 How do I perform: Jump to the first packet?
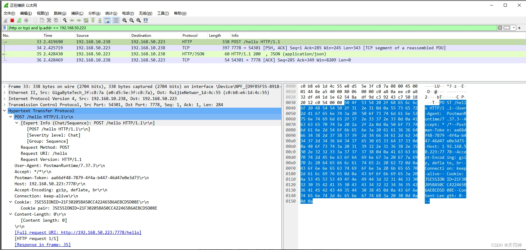pos(93,20)
